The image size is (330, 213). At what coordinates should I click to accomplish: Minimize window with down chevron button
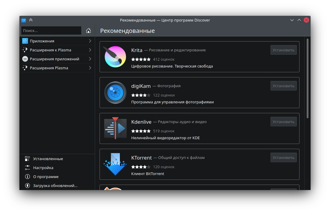(292, 20)
